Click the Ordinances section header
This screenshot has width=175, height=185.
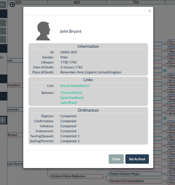click(x=88, y=110)
